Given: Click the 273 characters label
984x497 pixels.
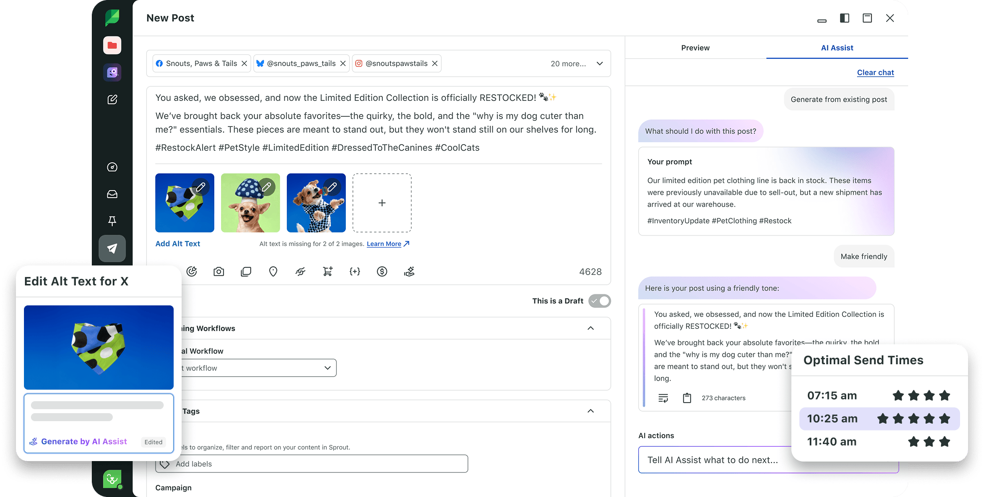Looking at the screenshot, I should 724,398.
